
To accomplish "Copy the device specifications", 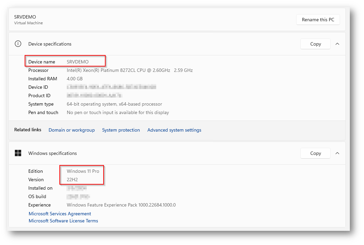I will coord(315,44).
